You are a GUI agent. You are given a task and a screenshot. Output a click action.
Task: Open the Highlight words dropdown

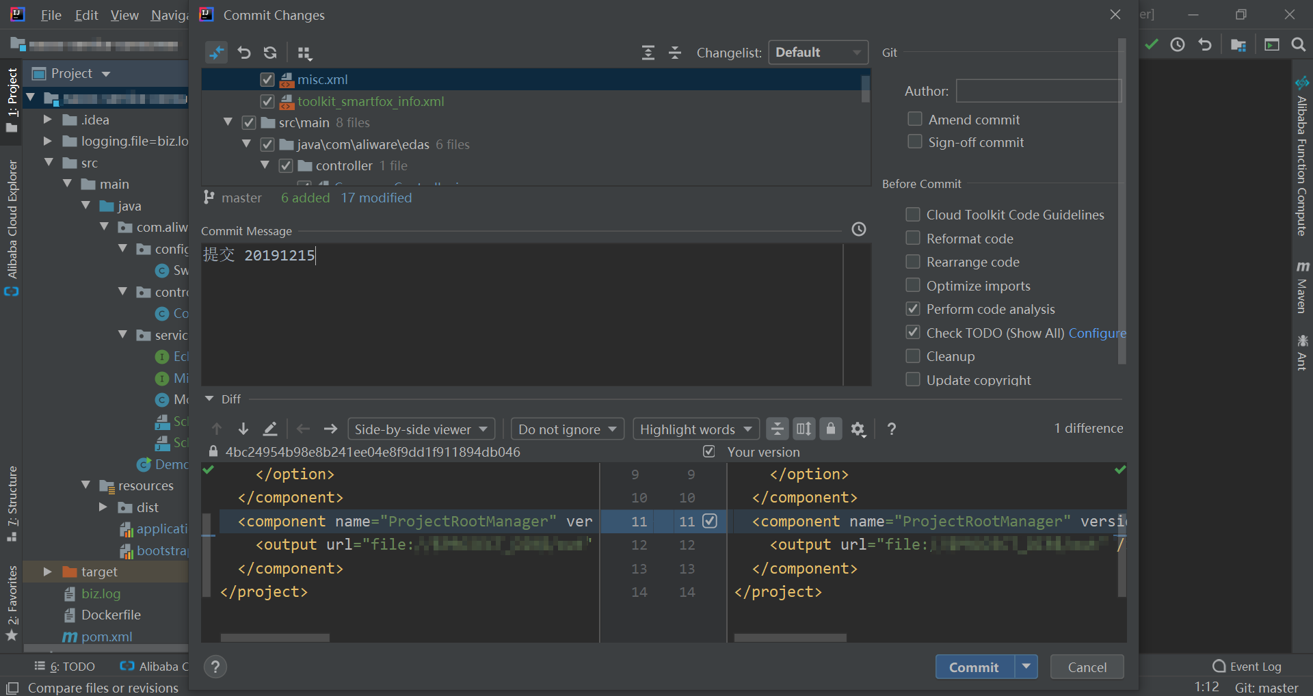tap(695, 429)
